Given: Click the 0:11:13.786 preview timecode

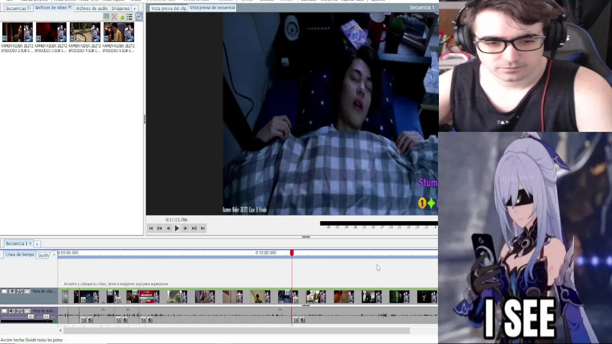Looking at the screenshot, I should pyautogui.click(x=176, y=220).
